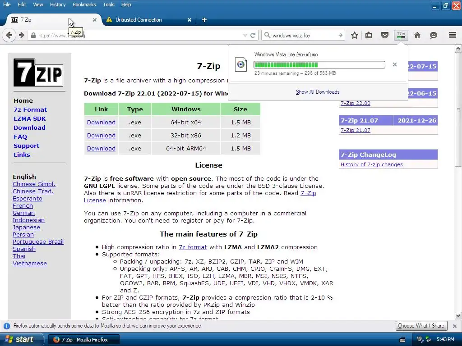The height and width of the screenshot is (346, 462).
Task: Save the page to Pocket icon
Action: (x=384, y=35)
